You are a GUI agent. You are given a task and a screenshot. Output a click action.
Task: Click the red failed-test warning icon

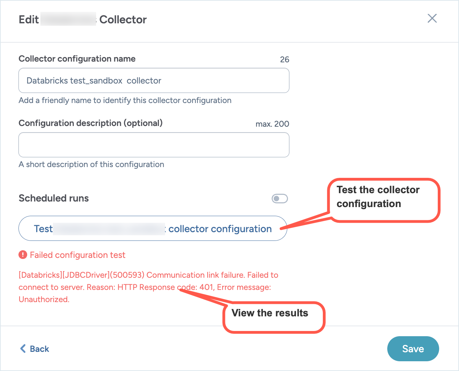tap(23, 255)
